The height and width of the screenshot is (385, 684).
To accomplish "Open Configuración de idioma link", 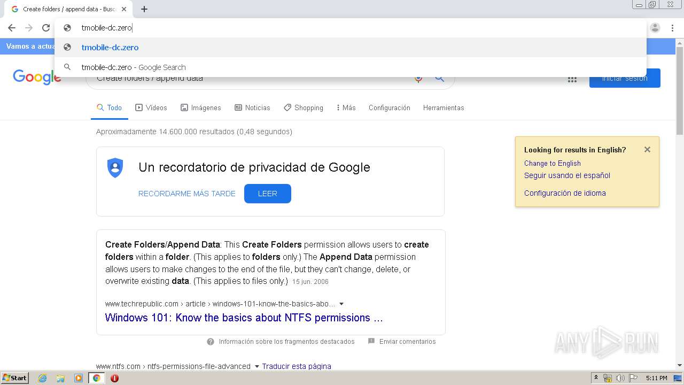I will [x=565, y=193].
